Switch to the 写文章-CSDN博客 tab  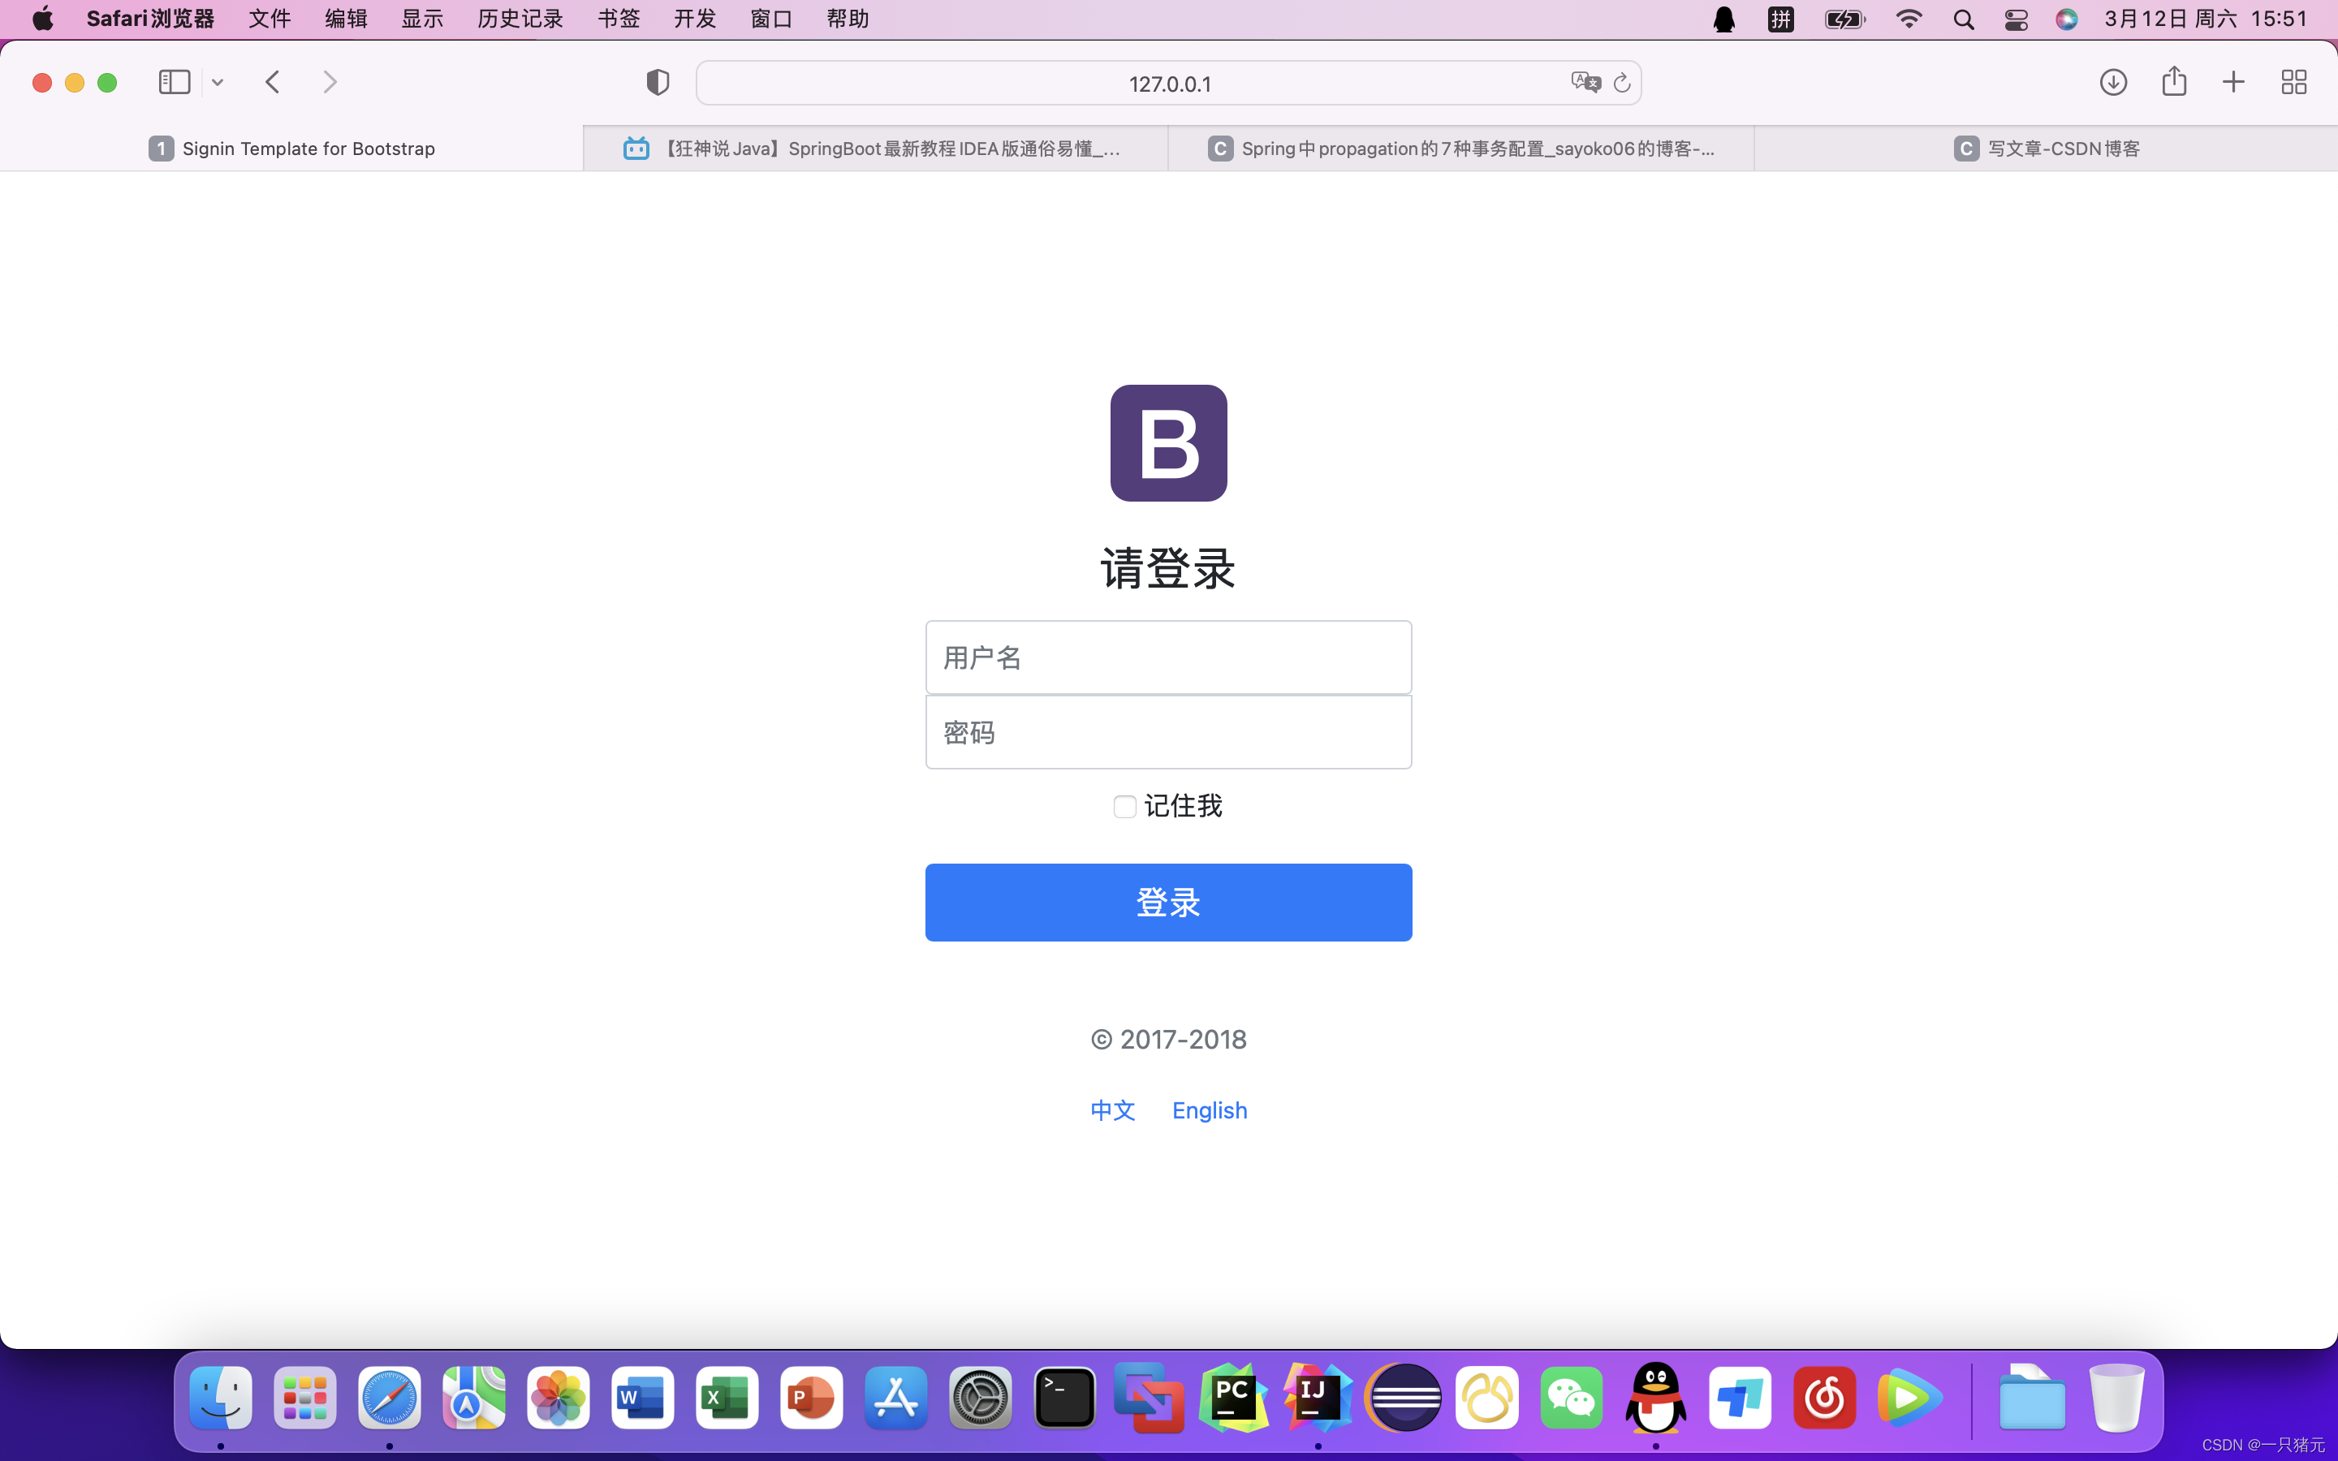click(x=2047, y=149)
